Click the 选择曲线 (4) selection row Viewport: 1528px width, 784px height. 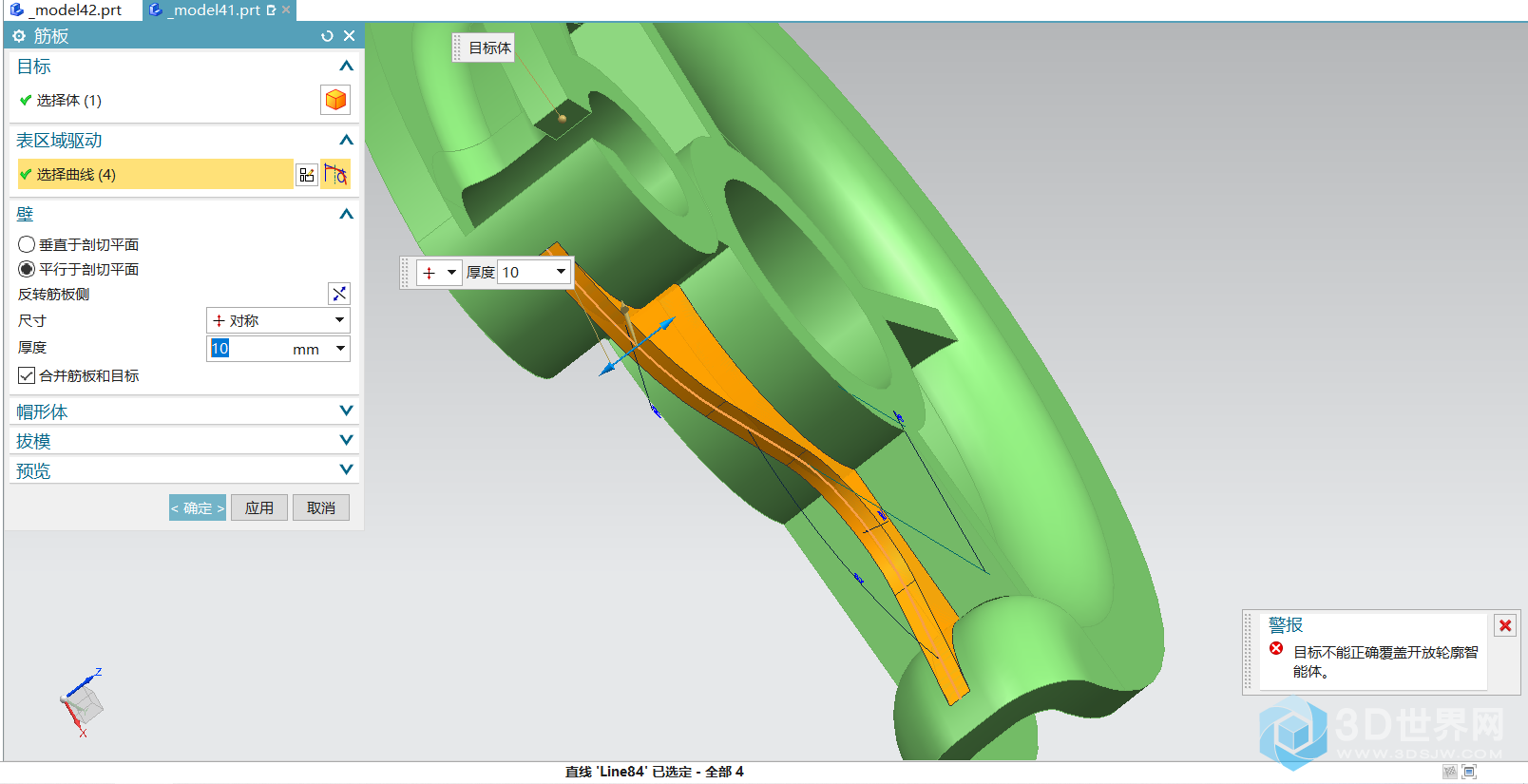pos(155,175)
